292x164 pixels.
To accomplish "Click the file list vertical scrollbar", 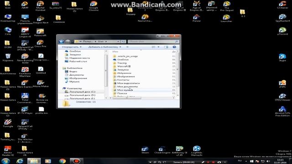I will point(177,69).
